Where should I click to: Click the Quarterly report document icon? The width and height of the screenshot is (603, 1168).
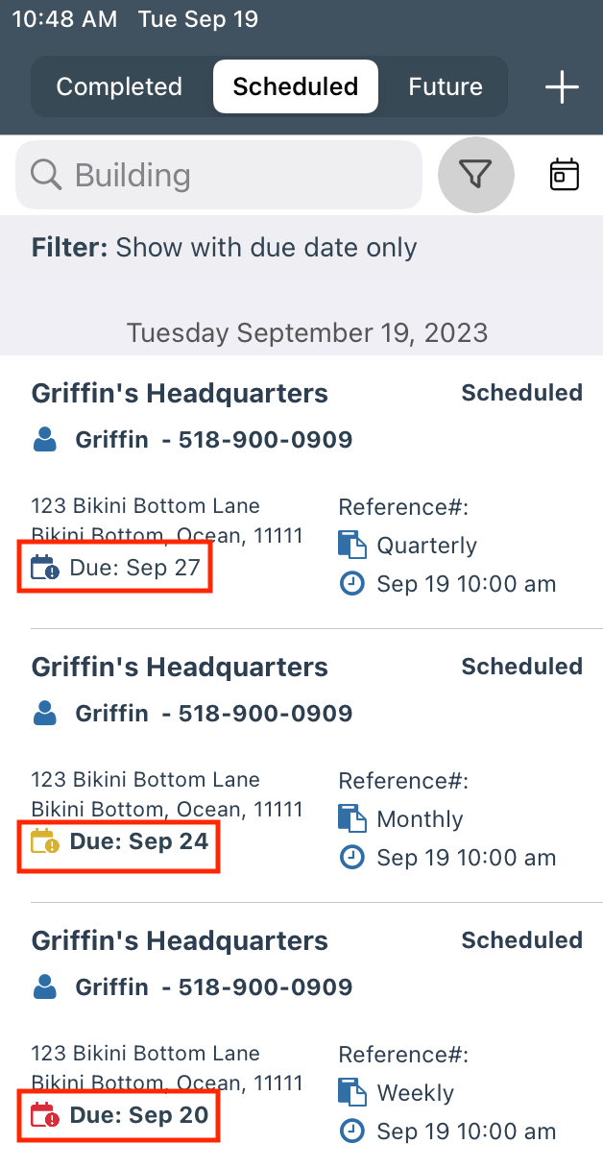point(352,546)
